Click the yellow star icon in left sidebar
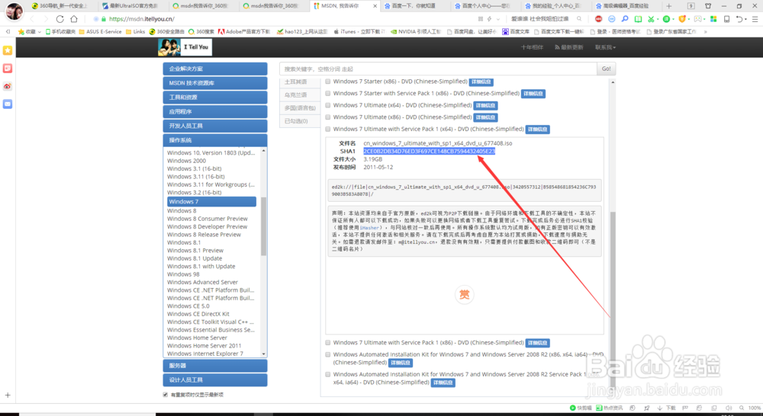The height and width of the screenshot is (416, 763). point(8,50)
